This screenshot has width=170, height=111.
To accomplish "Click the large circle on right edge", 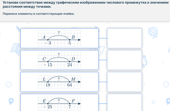I will point(166,85).
